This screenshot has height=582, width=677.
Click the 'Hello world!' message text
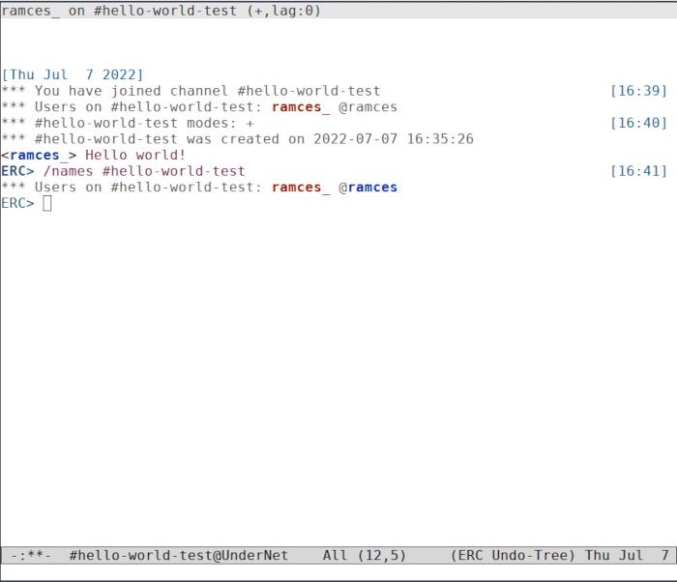(x=135, y=155)
